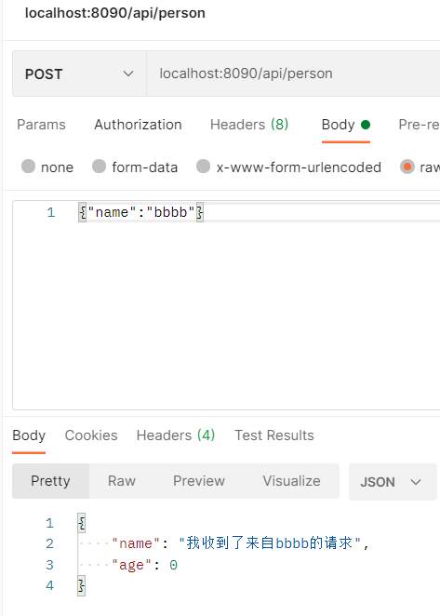
Task: View the Test Results tab
Action: (x=274, y=435)
